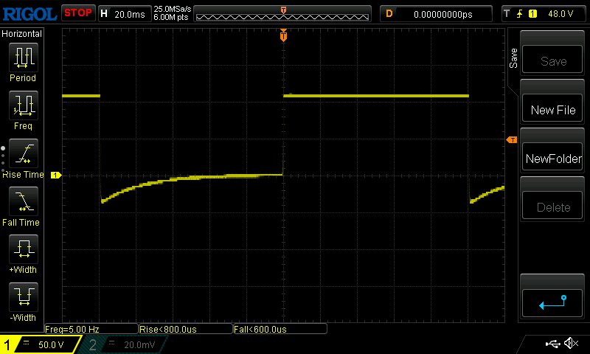Select channel 2 tab showing 20.0mV

[x=124, y=344]
